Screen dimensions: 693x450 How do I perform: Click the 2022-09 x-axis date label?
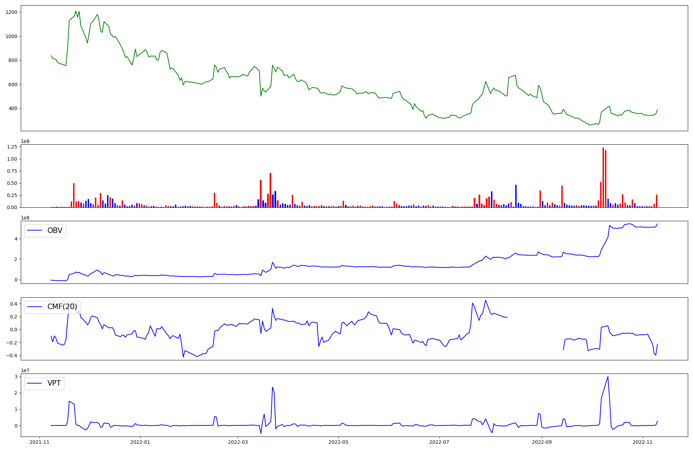(x=542, y=442)
